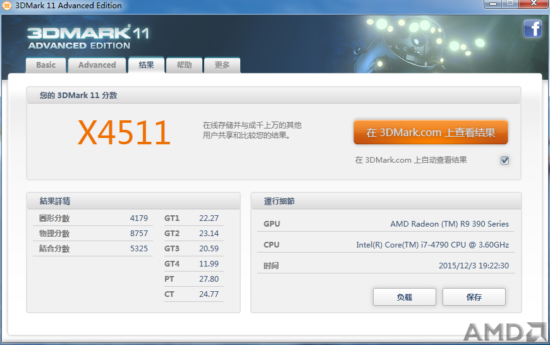Click PT value 27.80
The width and height of the screenshot is (550, 345).
(209, 279)
